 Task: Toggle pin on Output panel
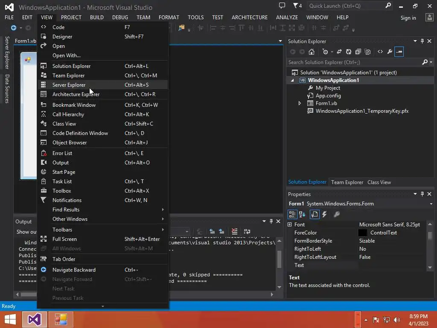[x=271, y=221]
